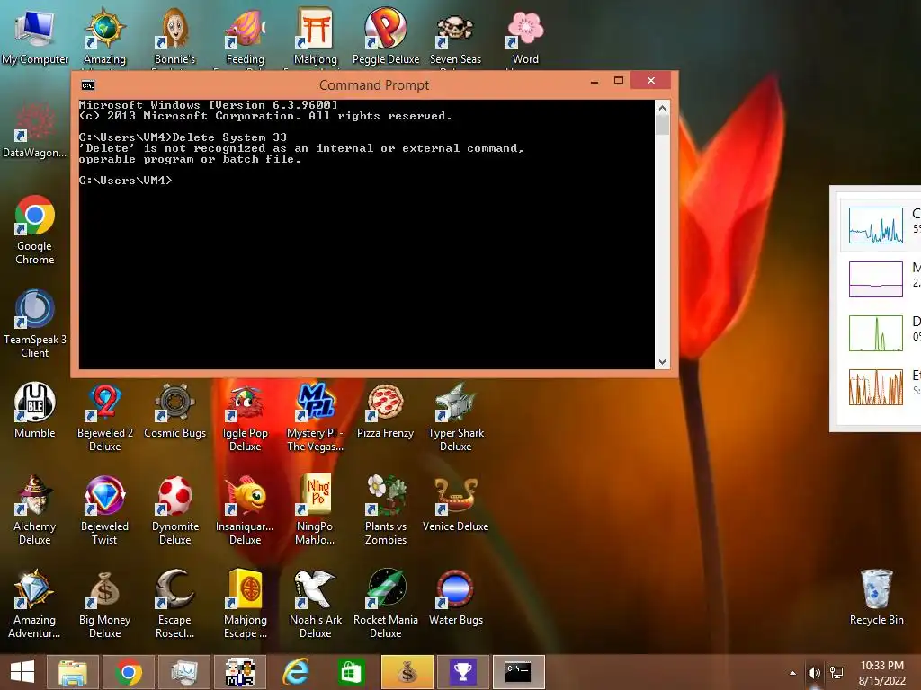Screen dimensions: 921x690
Task: Open File Explorer from the taskbar
Action: pyautogui.click(x=72, y=672)
